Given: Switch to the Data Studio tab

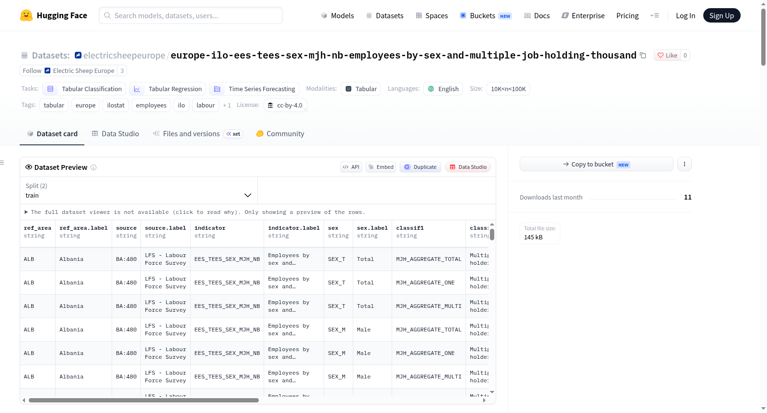Looking at the screenshot, I should 116,134.
